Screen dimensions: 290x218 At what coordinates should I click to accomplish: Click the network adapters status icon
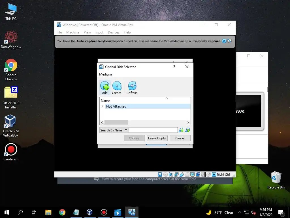(176, 175)
